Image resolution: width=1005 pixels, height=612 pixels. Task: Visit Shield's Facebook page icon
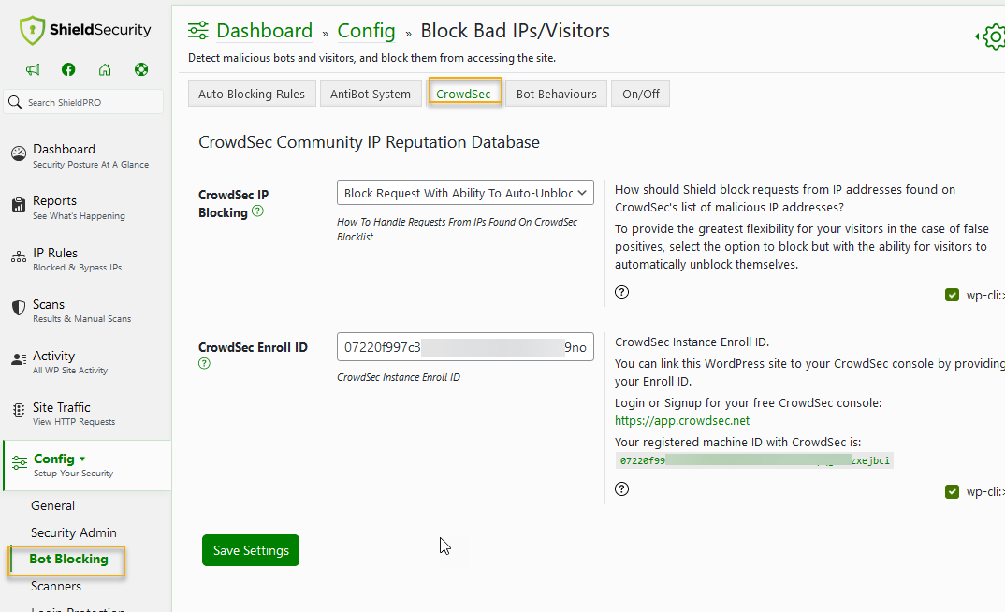pyautogui.click(x=66, y=69)
